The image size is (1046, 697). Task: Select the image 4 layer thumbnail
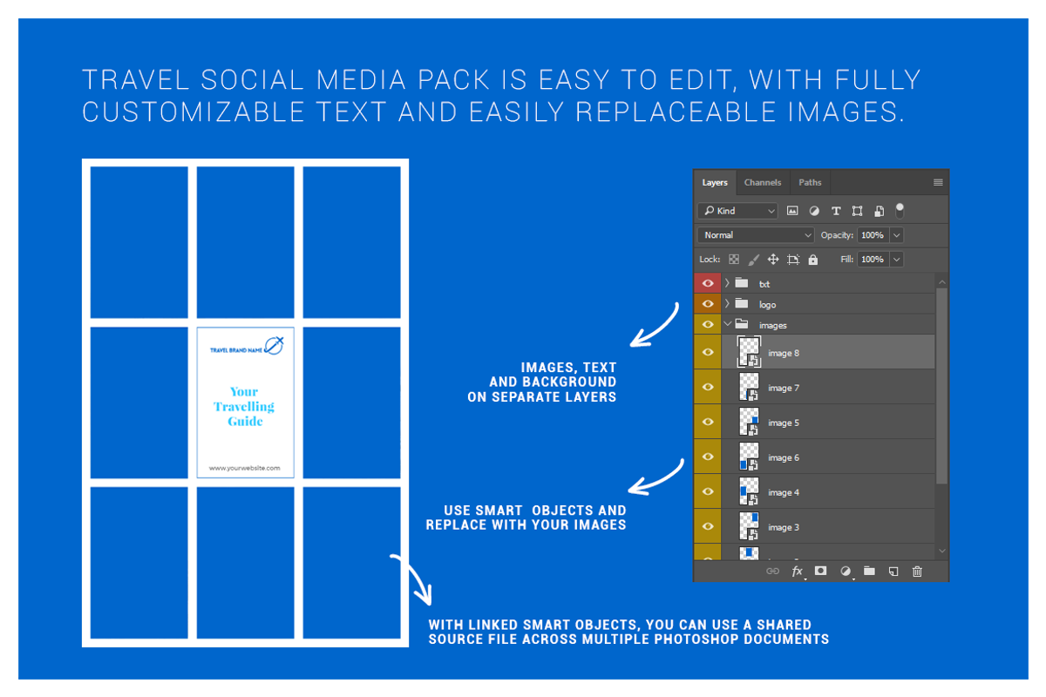click(x=749, y=491)
